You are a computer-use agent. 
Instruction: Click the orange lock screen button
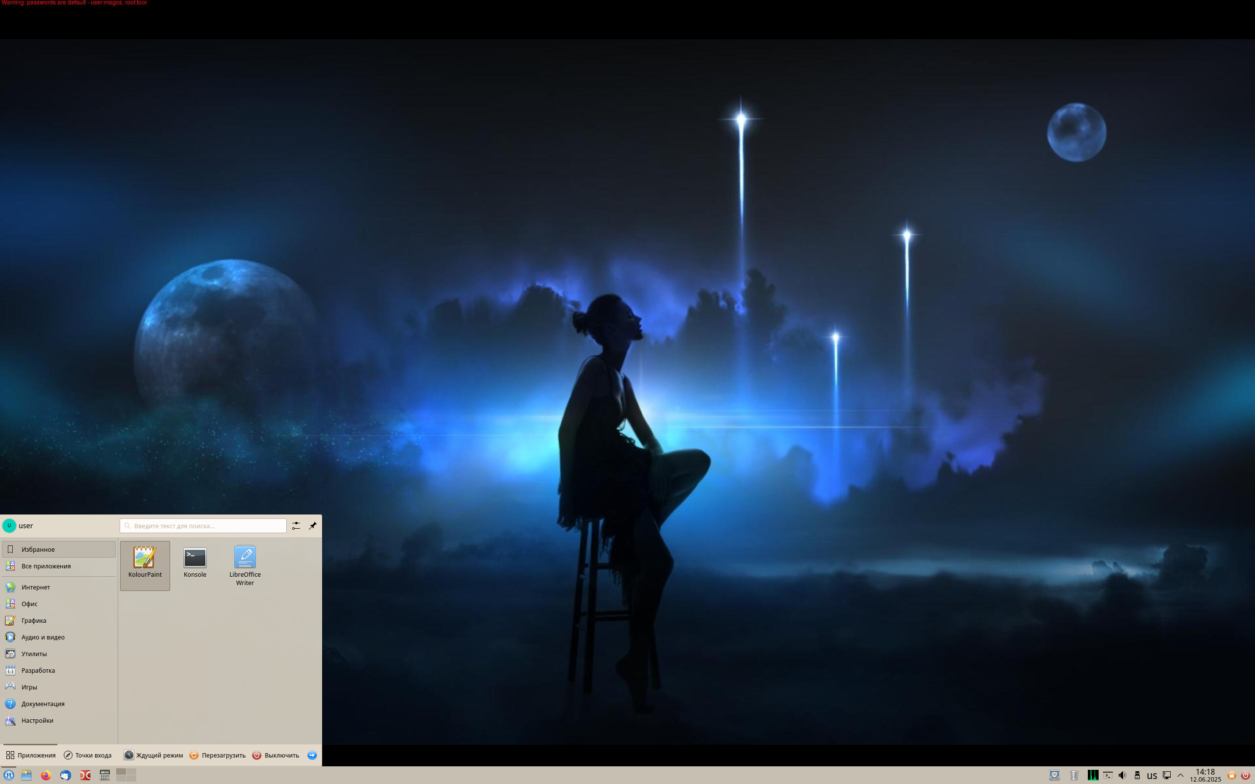(1231, 776)
